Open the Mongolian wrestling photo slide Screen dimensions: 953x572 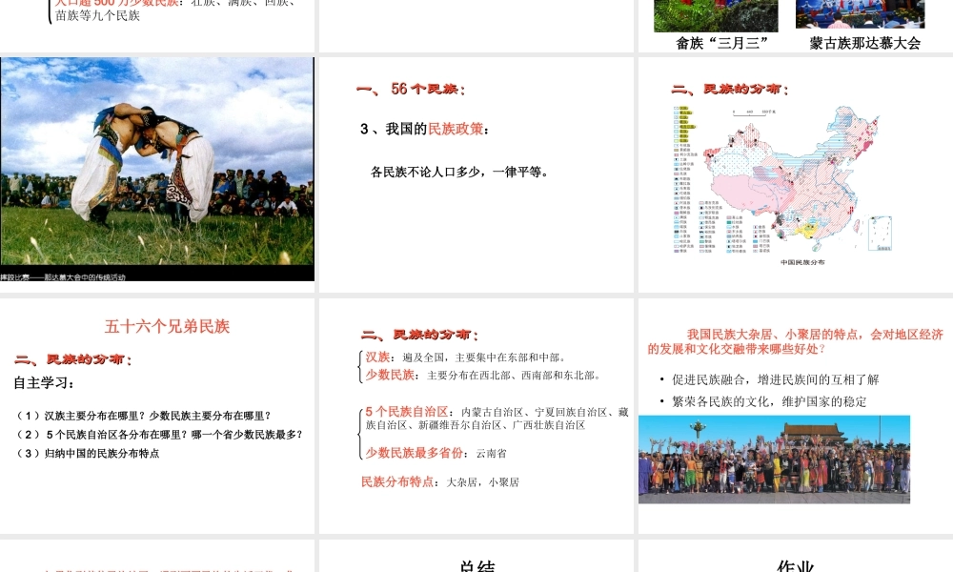point(157,169)
